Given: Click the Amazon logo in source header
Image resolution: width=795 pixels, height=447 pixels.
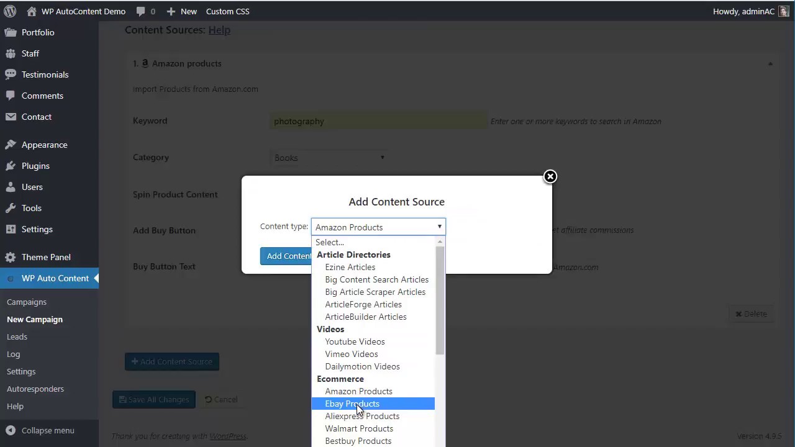Looking at the screenshot, I should [x=145, y=63].
